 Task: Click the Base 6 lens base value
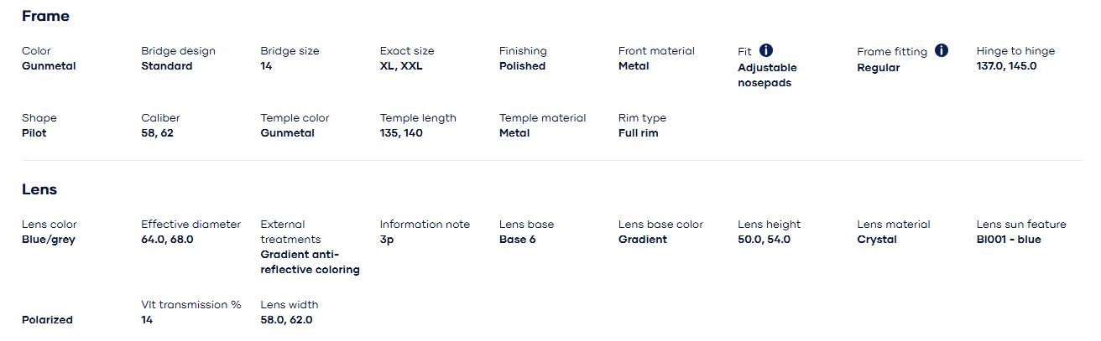(517, 240)
